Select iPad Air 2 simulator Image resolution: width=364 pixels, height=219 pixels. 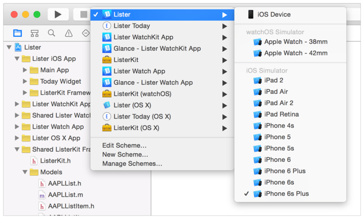(291, 103)
